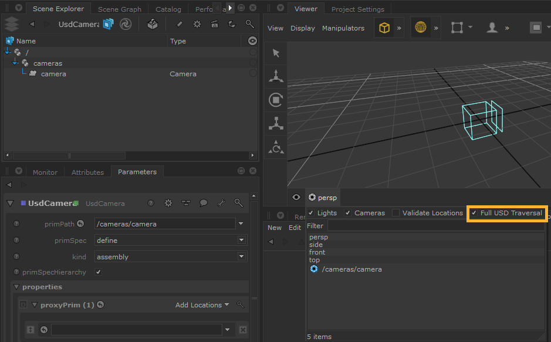Open the kind assembly dropdown
The image size is (551, 342).
[x=241, y=257]
